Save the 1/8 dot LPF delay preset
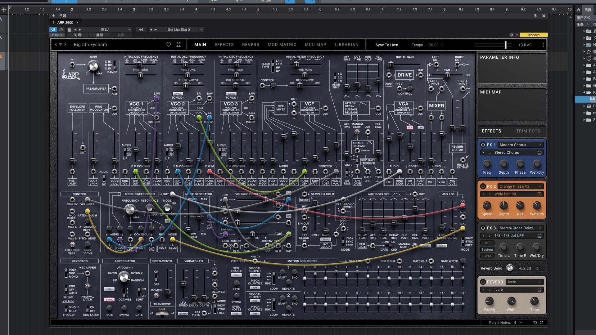This screenshot has width=596, height=335. point(540,236)
